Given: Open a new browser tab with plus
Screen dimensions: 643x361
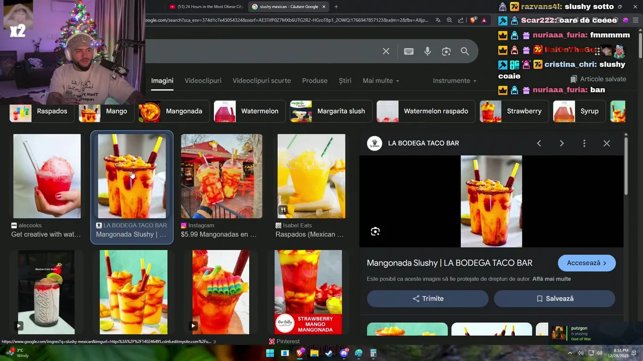Looking at the screenshot, I should (336, 7).
